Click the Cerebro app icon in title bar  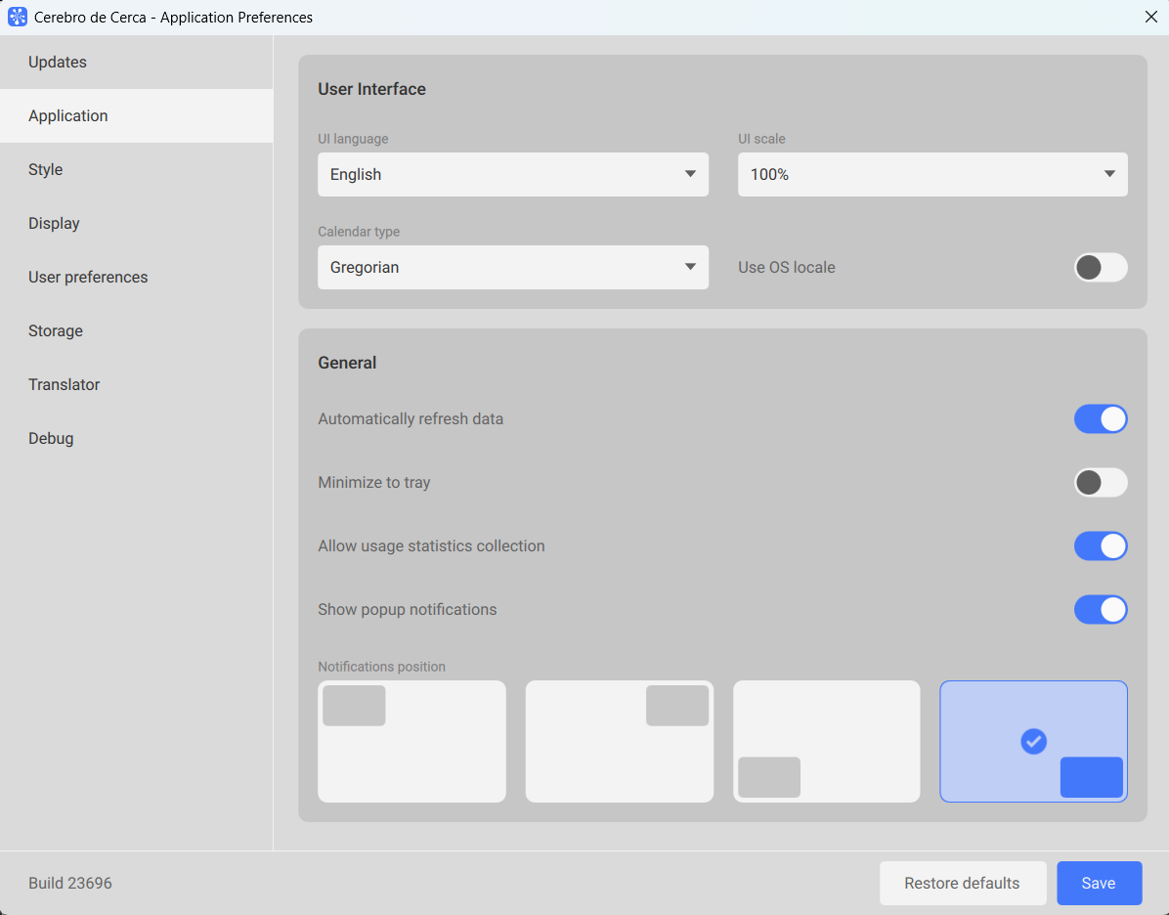(18, 17)
